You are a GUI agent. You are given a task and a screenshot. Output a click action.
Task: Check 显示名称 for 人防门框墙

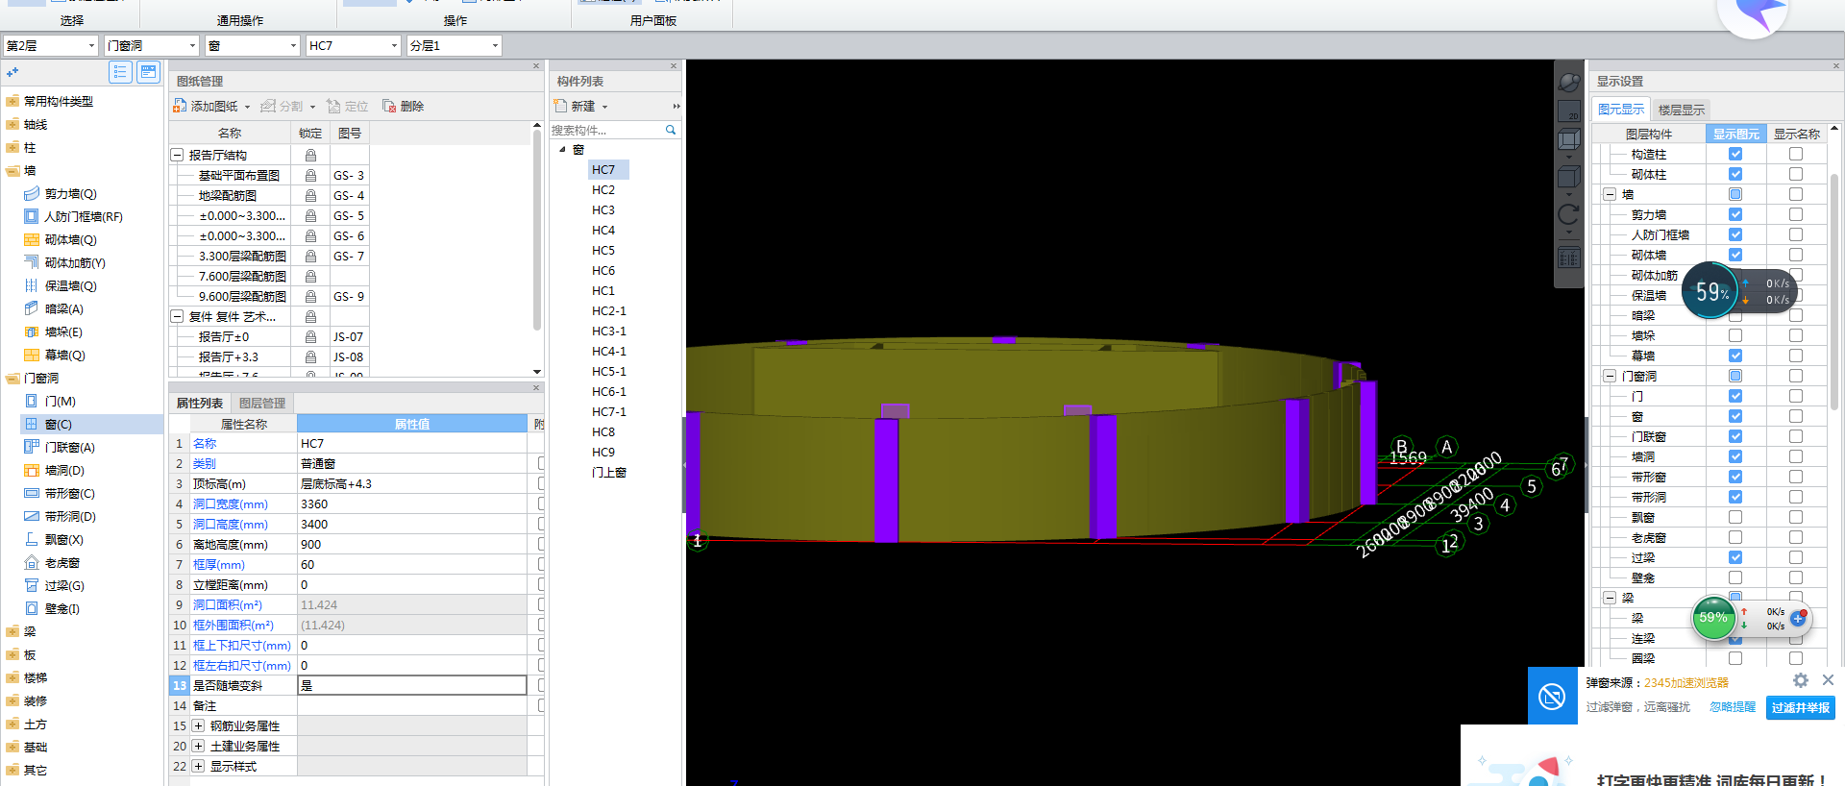[x=1796, y=234]
